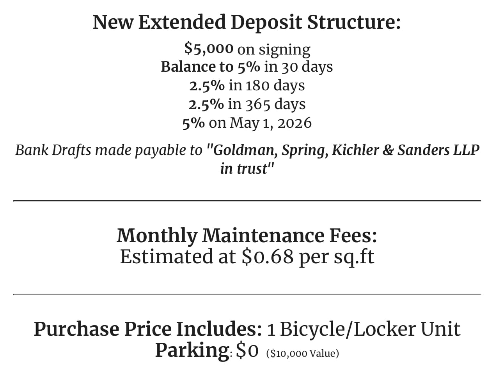Select the 2.5% in 365 days line
495x386 pixels.
(x=247, y=104)
